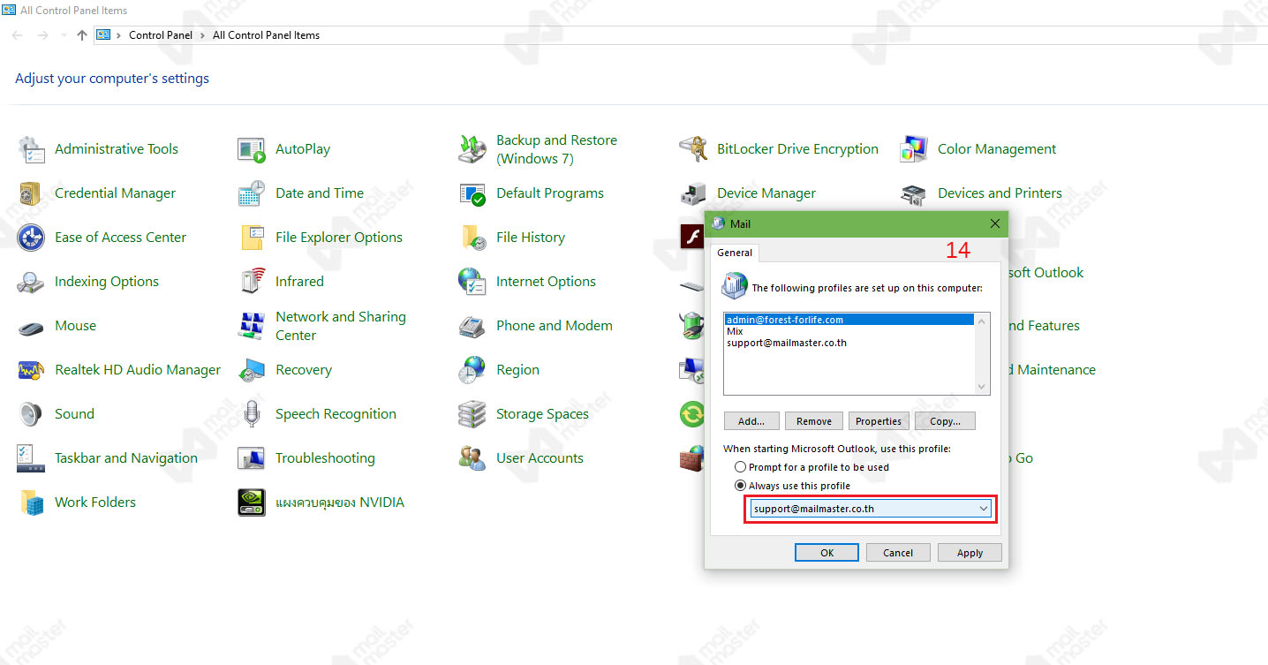Open the Devices and Printers icon
The width and height of the screenshot is (1268, 665).
(x=914, y=193)
